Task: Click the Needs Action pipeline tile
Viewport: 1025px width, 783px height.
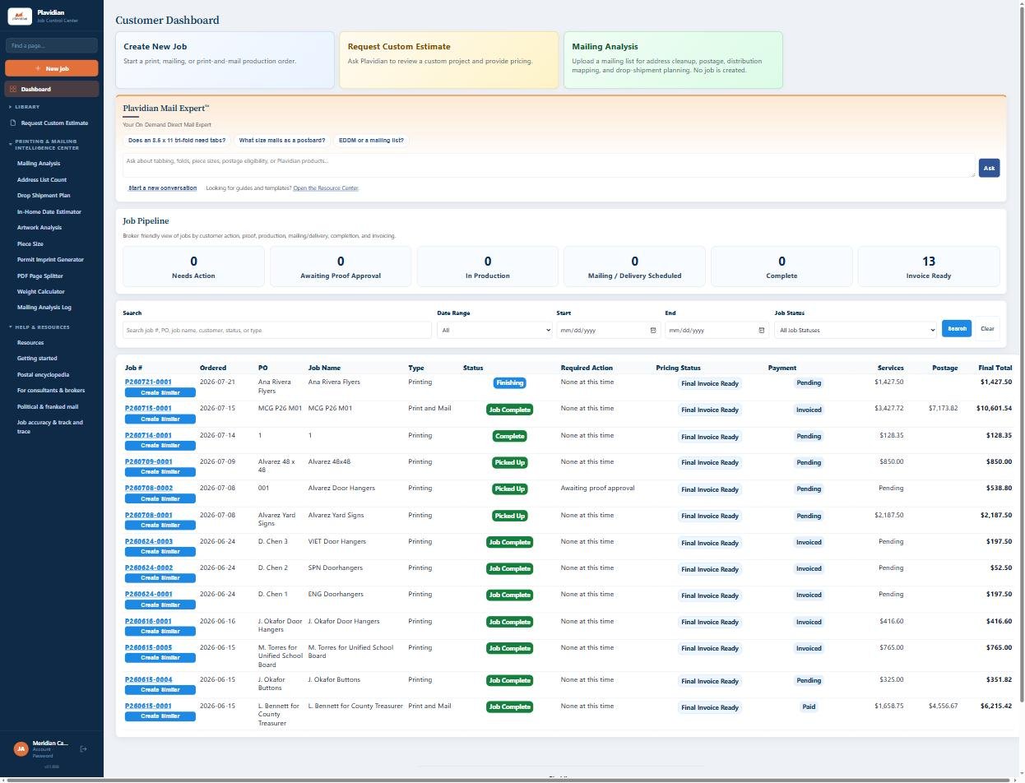Action: pyautogui.click(x=193, y=266)
